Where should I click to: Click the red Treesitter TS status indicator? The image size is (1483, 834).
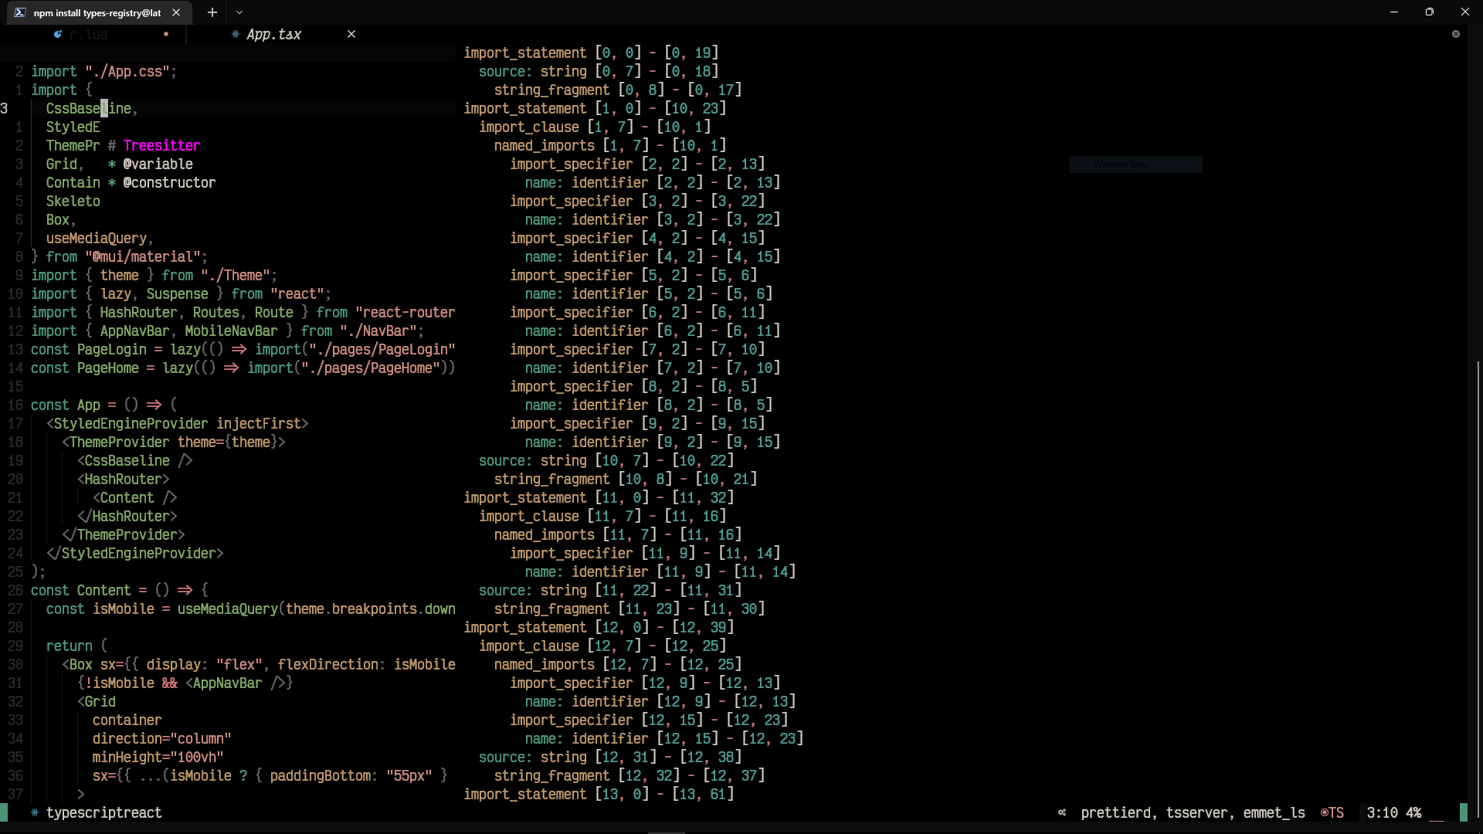1332,812
